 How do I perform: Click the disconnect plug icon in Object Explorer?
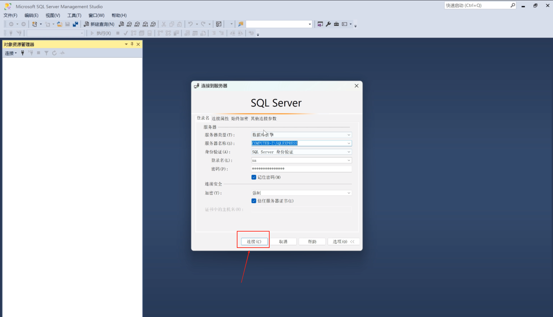pos(31,53)
